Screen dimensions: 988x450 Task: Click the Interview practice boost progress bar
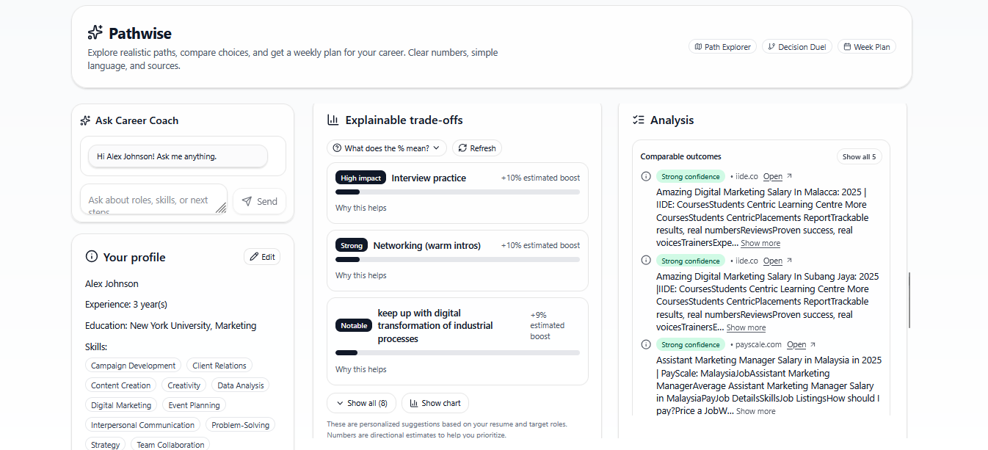coord(457,192)
